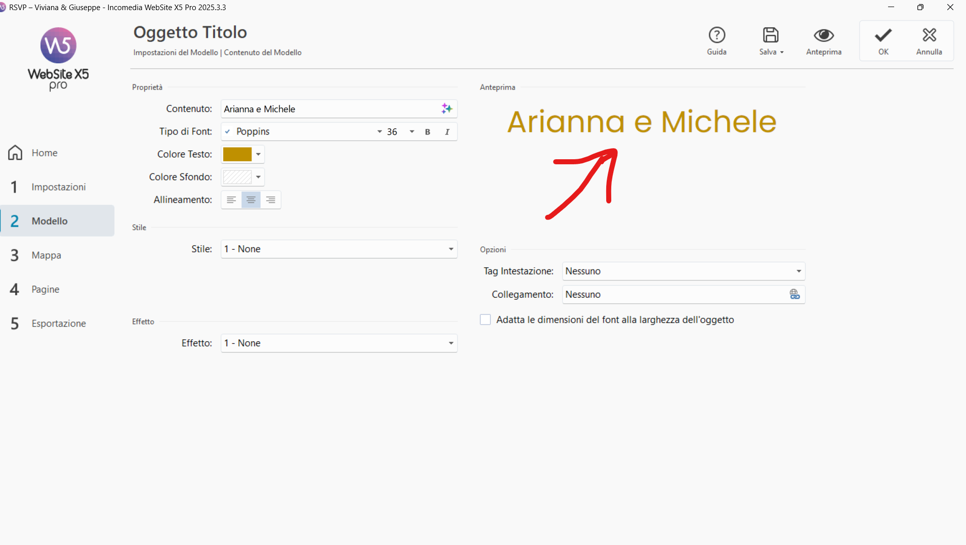Open the Colore Testo color swatch

pyautogui.click(x=238, y=154)
